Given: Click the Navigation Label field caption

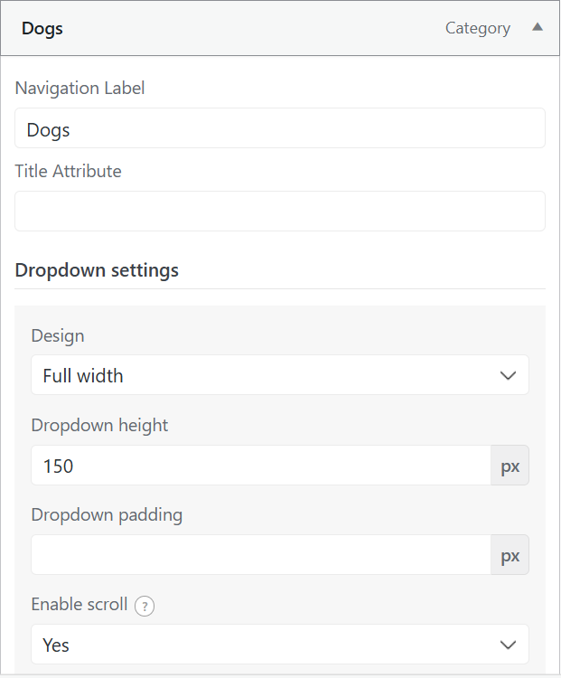Looking at the screenshot, I should point(80,89).
